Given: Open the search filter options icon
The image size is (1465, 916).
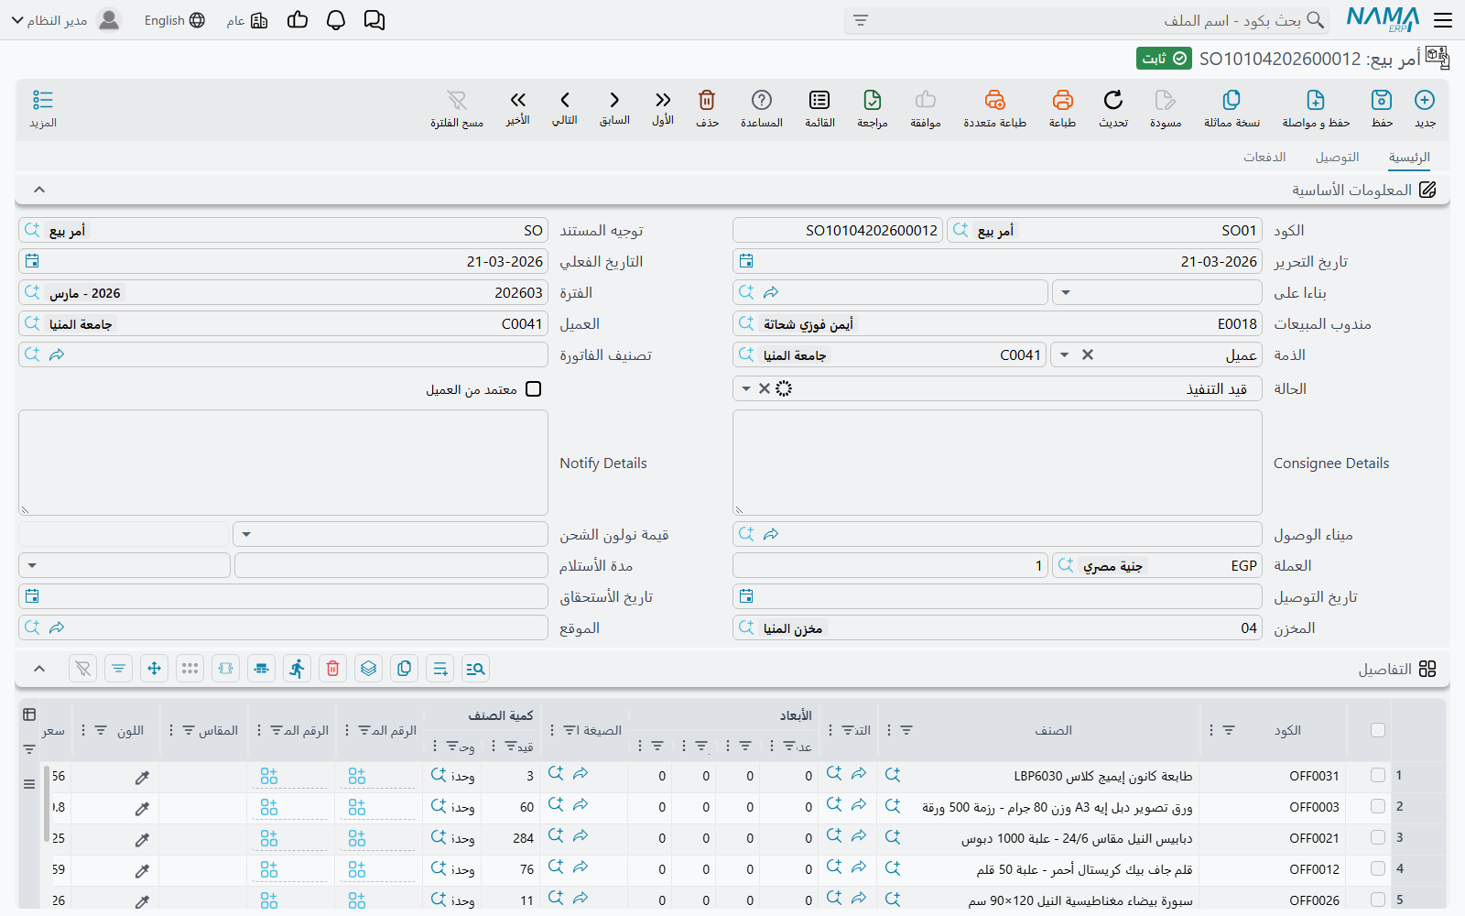Looking at the screenshot, I should [x=861, y=20].
